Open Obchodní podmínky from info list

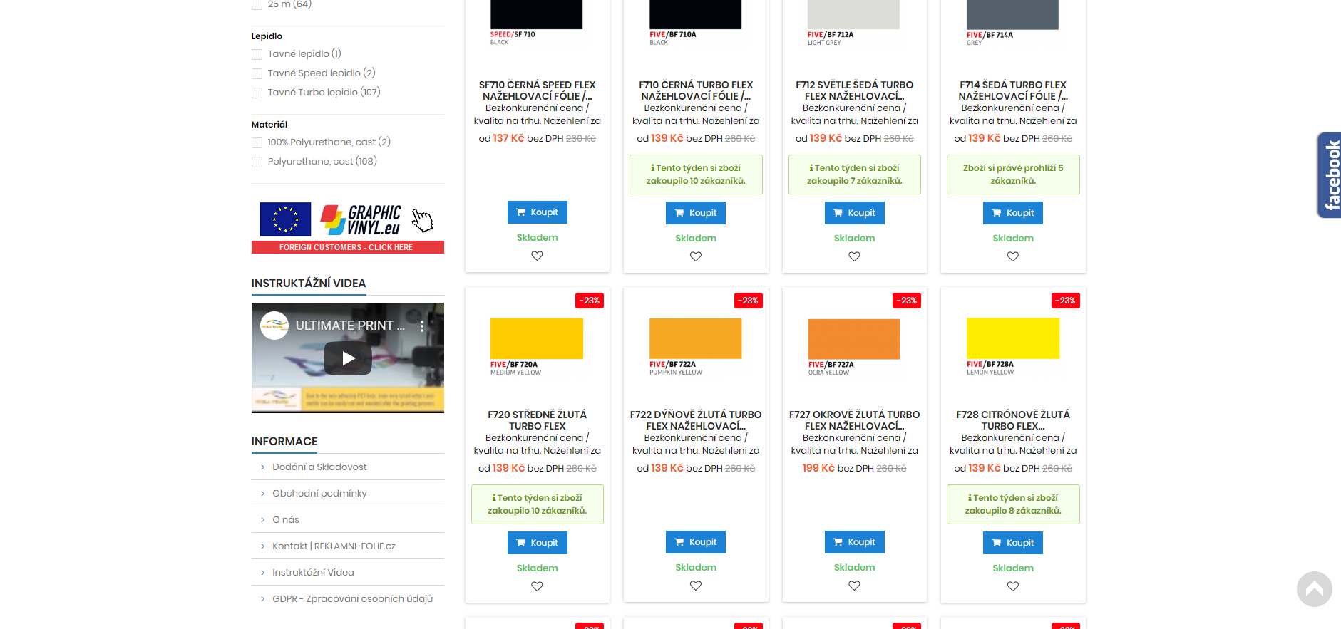319,494
